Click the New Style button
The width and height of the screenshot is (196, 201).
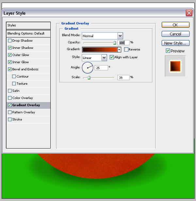click(x=175, y=43)
